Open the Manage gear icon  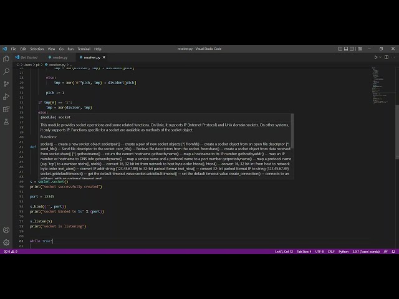tap(6, 242)
